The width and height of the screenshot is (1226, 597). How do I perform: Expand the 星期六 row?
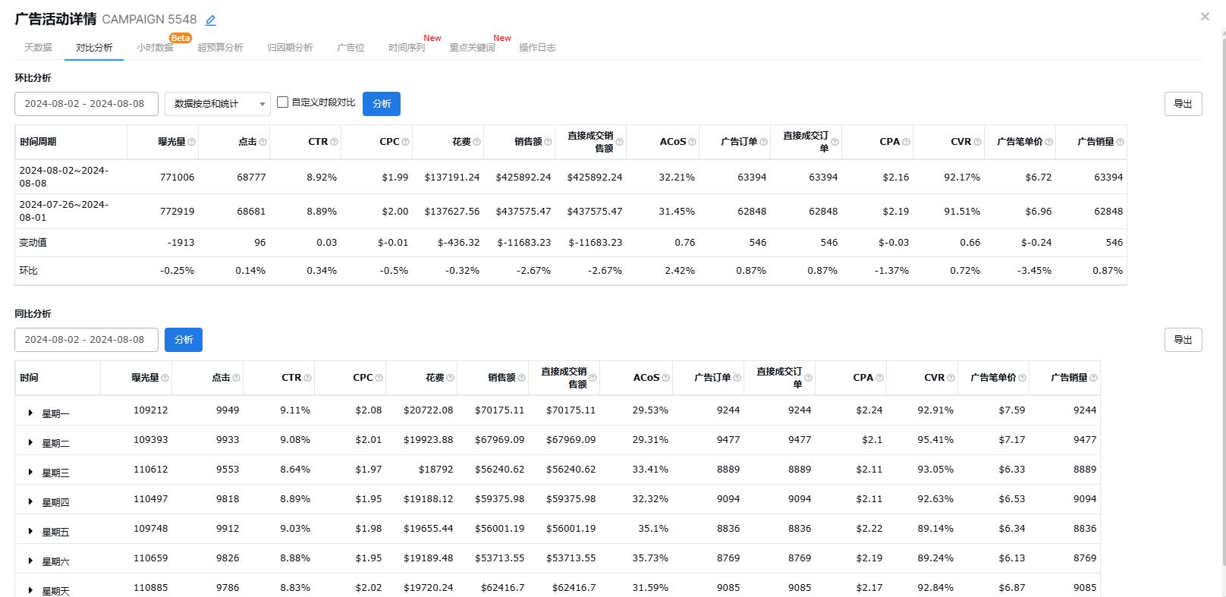(x=30, y=561)
